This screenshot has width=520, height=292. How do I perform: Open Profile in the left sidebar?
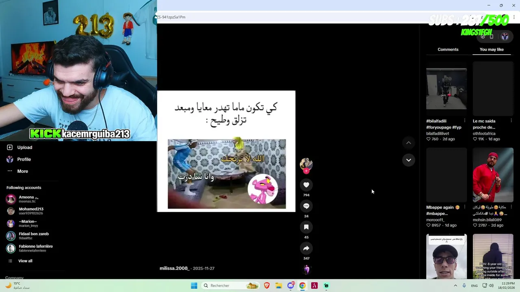[x=19, y=159]
